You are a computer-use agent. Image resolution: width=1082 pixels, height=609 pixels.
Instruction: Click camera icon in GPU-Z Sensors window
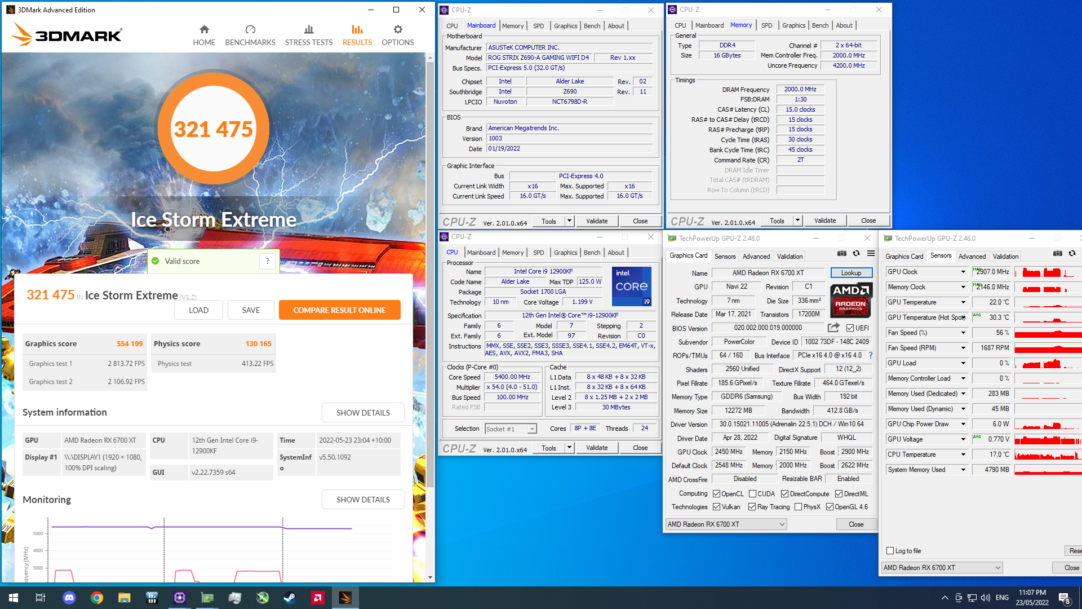click(x=1058, y=253)
